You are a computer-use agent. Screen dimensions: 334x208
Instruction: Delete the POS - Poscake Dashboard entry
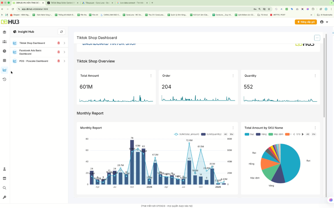coord(58,61)
